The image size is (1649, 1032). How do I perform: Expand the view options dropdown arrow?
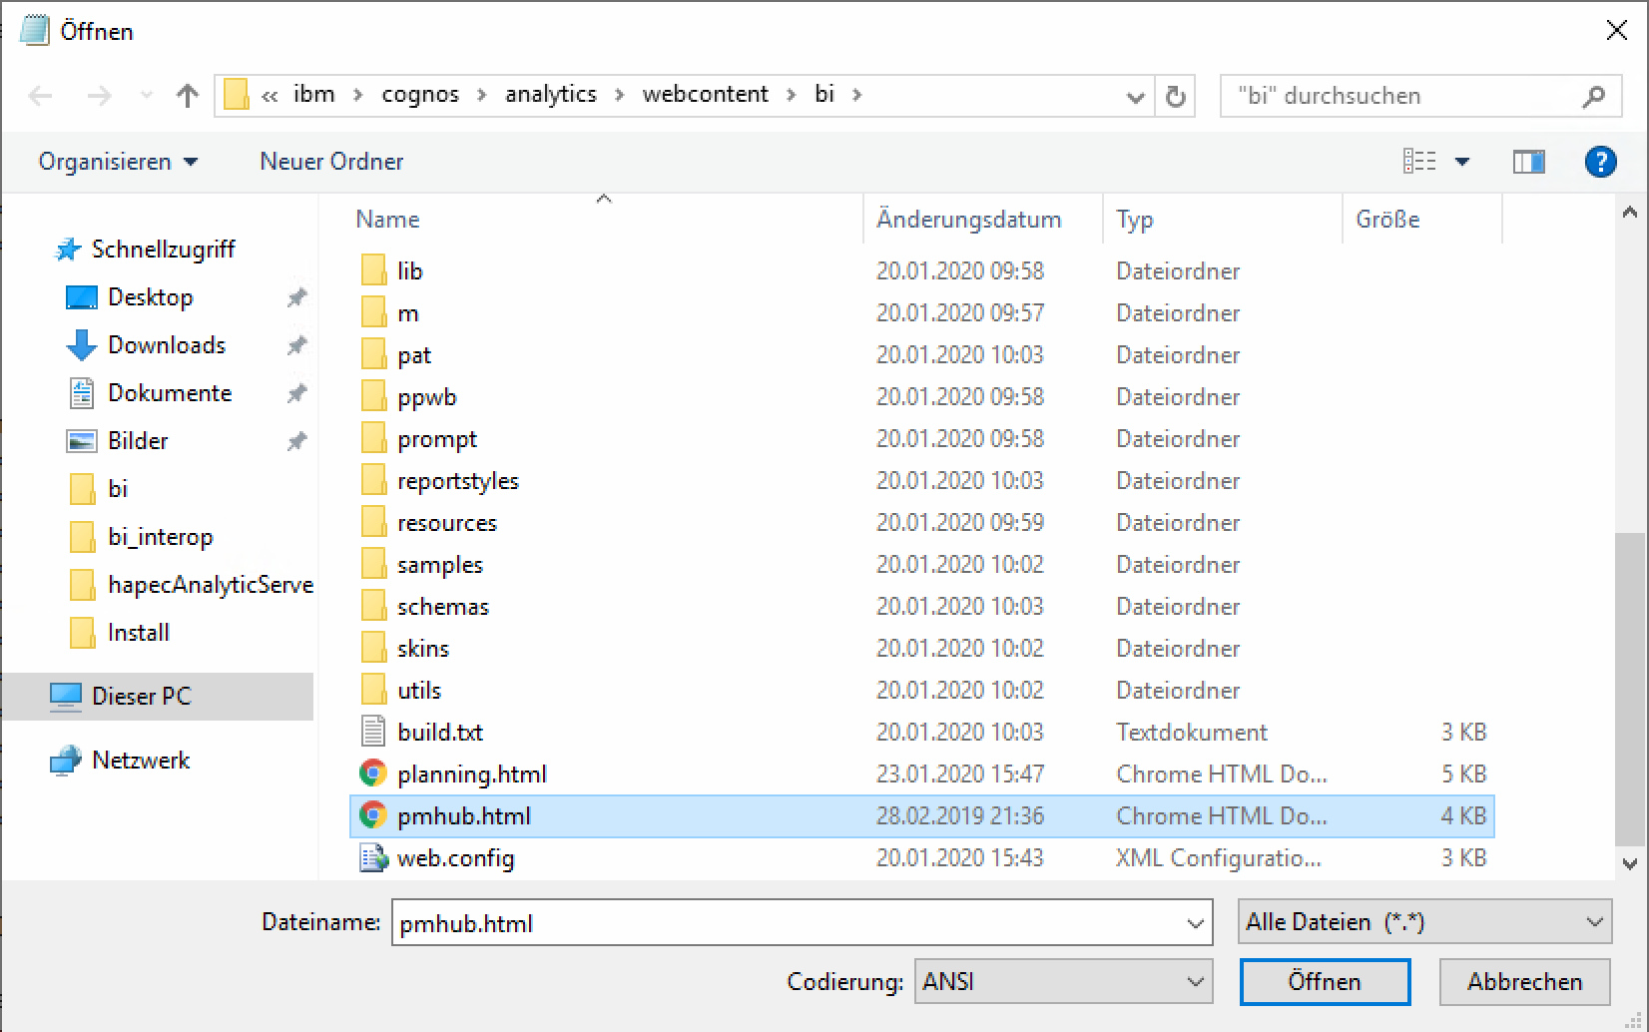[1462, 162]
